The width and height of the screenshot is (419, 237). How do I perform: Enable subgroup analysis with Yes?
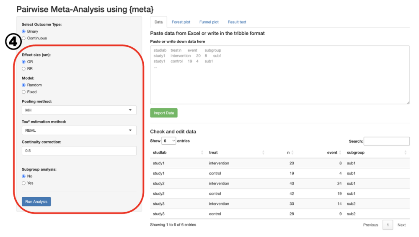[x=24, y=183]
